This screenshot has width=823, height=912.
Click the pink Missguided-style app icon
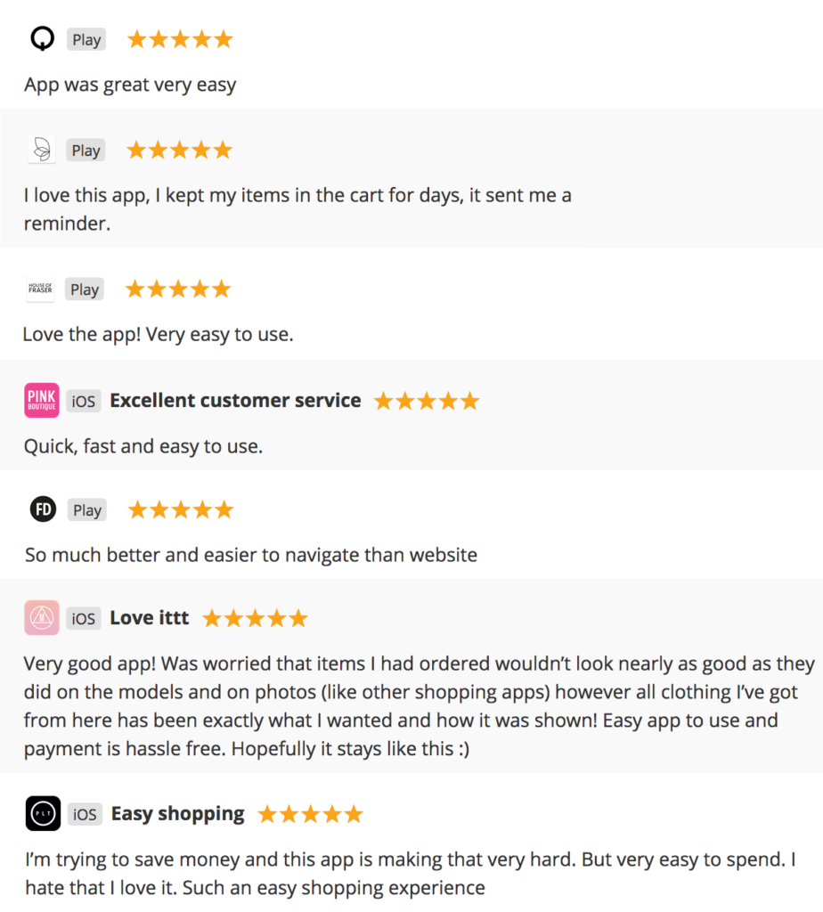pos(41,617)
